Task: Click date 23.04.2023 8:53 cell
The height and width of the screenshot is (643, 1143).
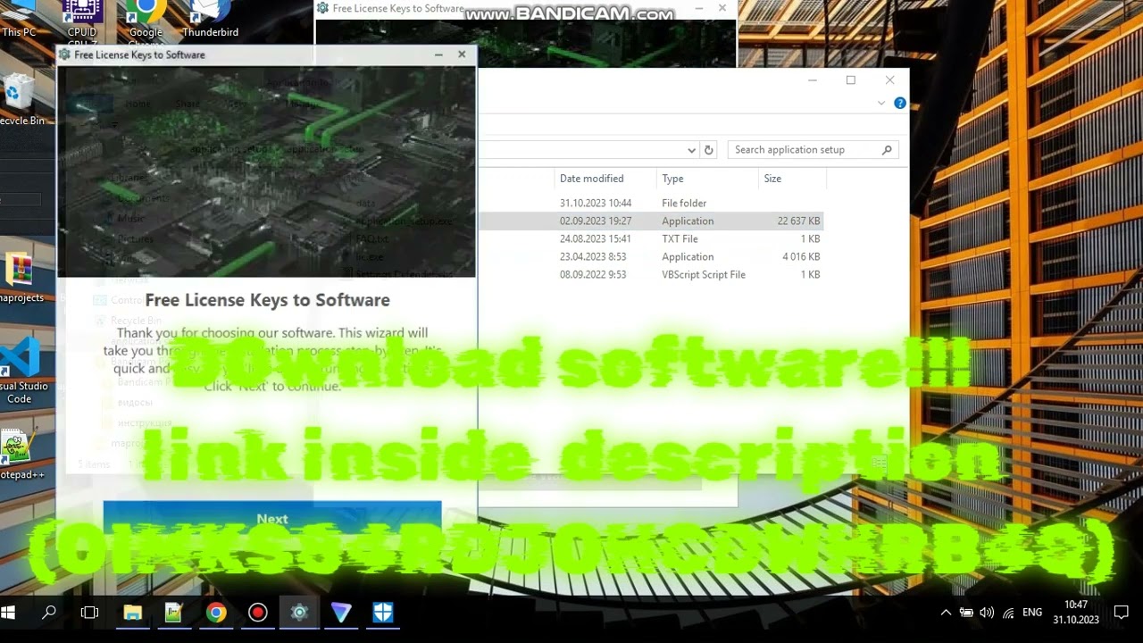Action: pyautogui.click(x=591, y=256)
